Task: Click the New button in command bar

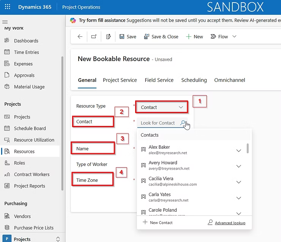Action: point(194,36)
